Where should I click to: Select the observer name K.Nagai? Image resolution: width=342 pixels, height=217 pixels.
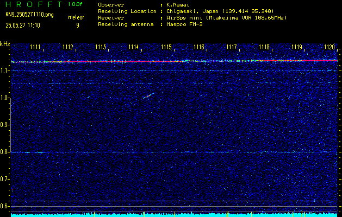[x=178, y=5]
